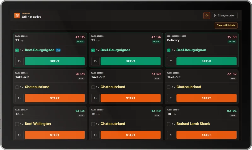The image size is (252, 150).
Task: Click the READY badge on Delivery ticket
Action: click(x=232, y=42)
